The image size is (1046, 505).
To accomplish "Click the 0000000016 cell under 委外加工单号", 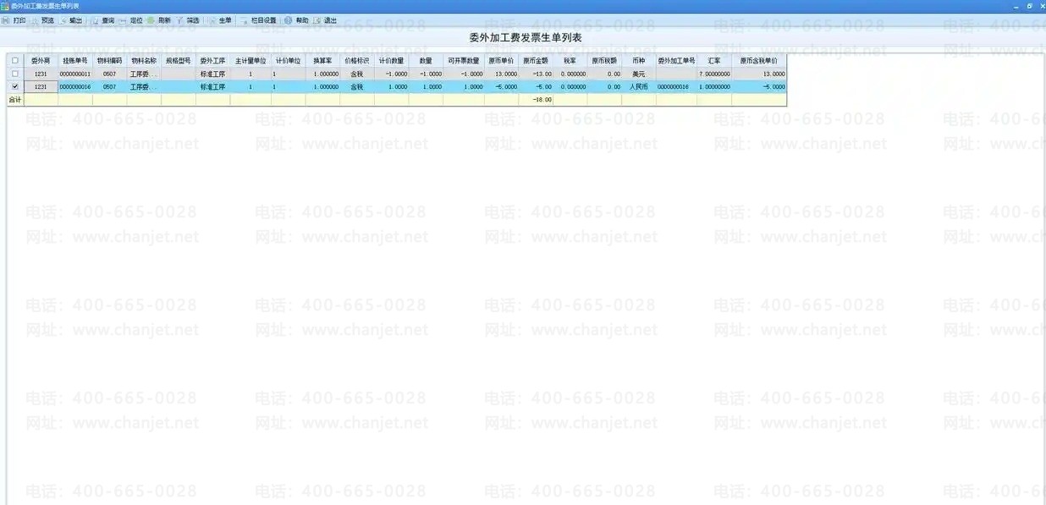I will (676, 86).
